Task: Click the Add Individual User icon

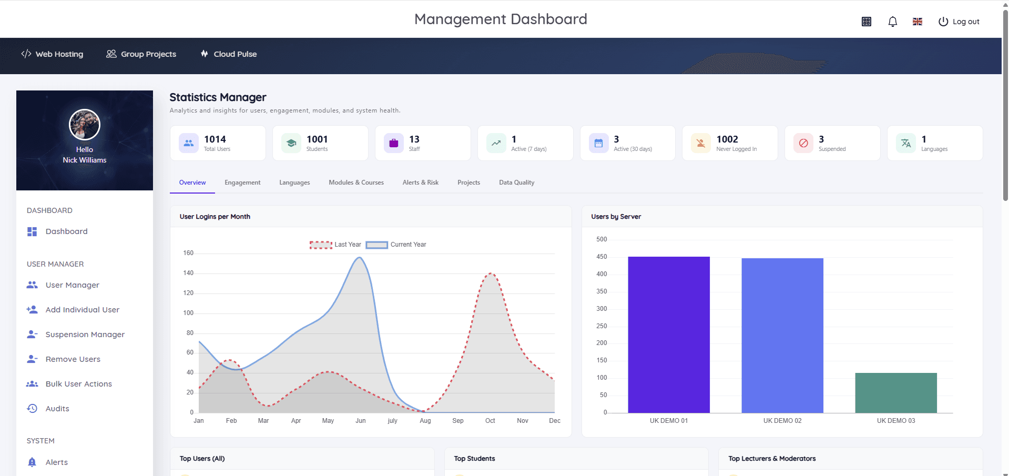Action: pos(32,310)
